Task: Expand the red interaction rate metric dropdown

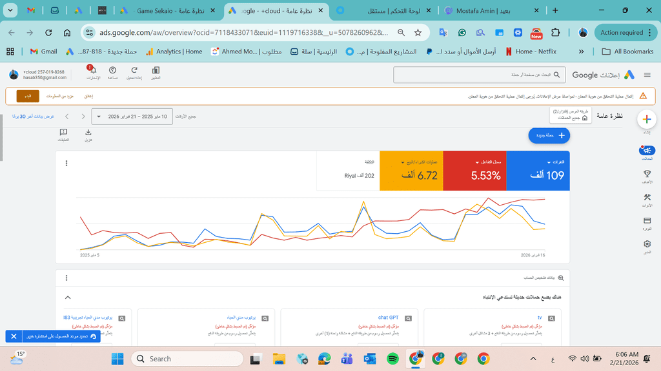Action: coord(476,162)
